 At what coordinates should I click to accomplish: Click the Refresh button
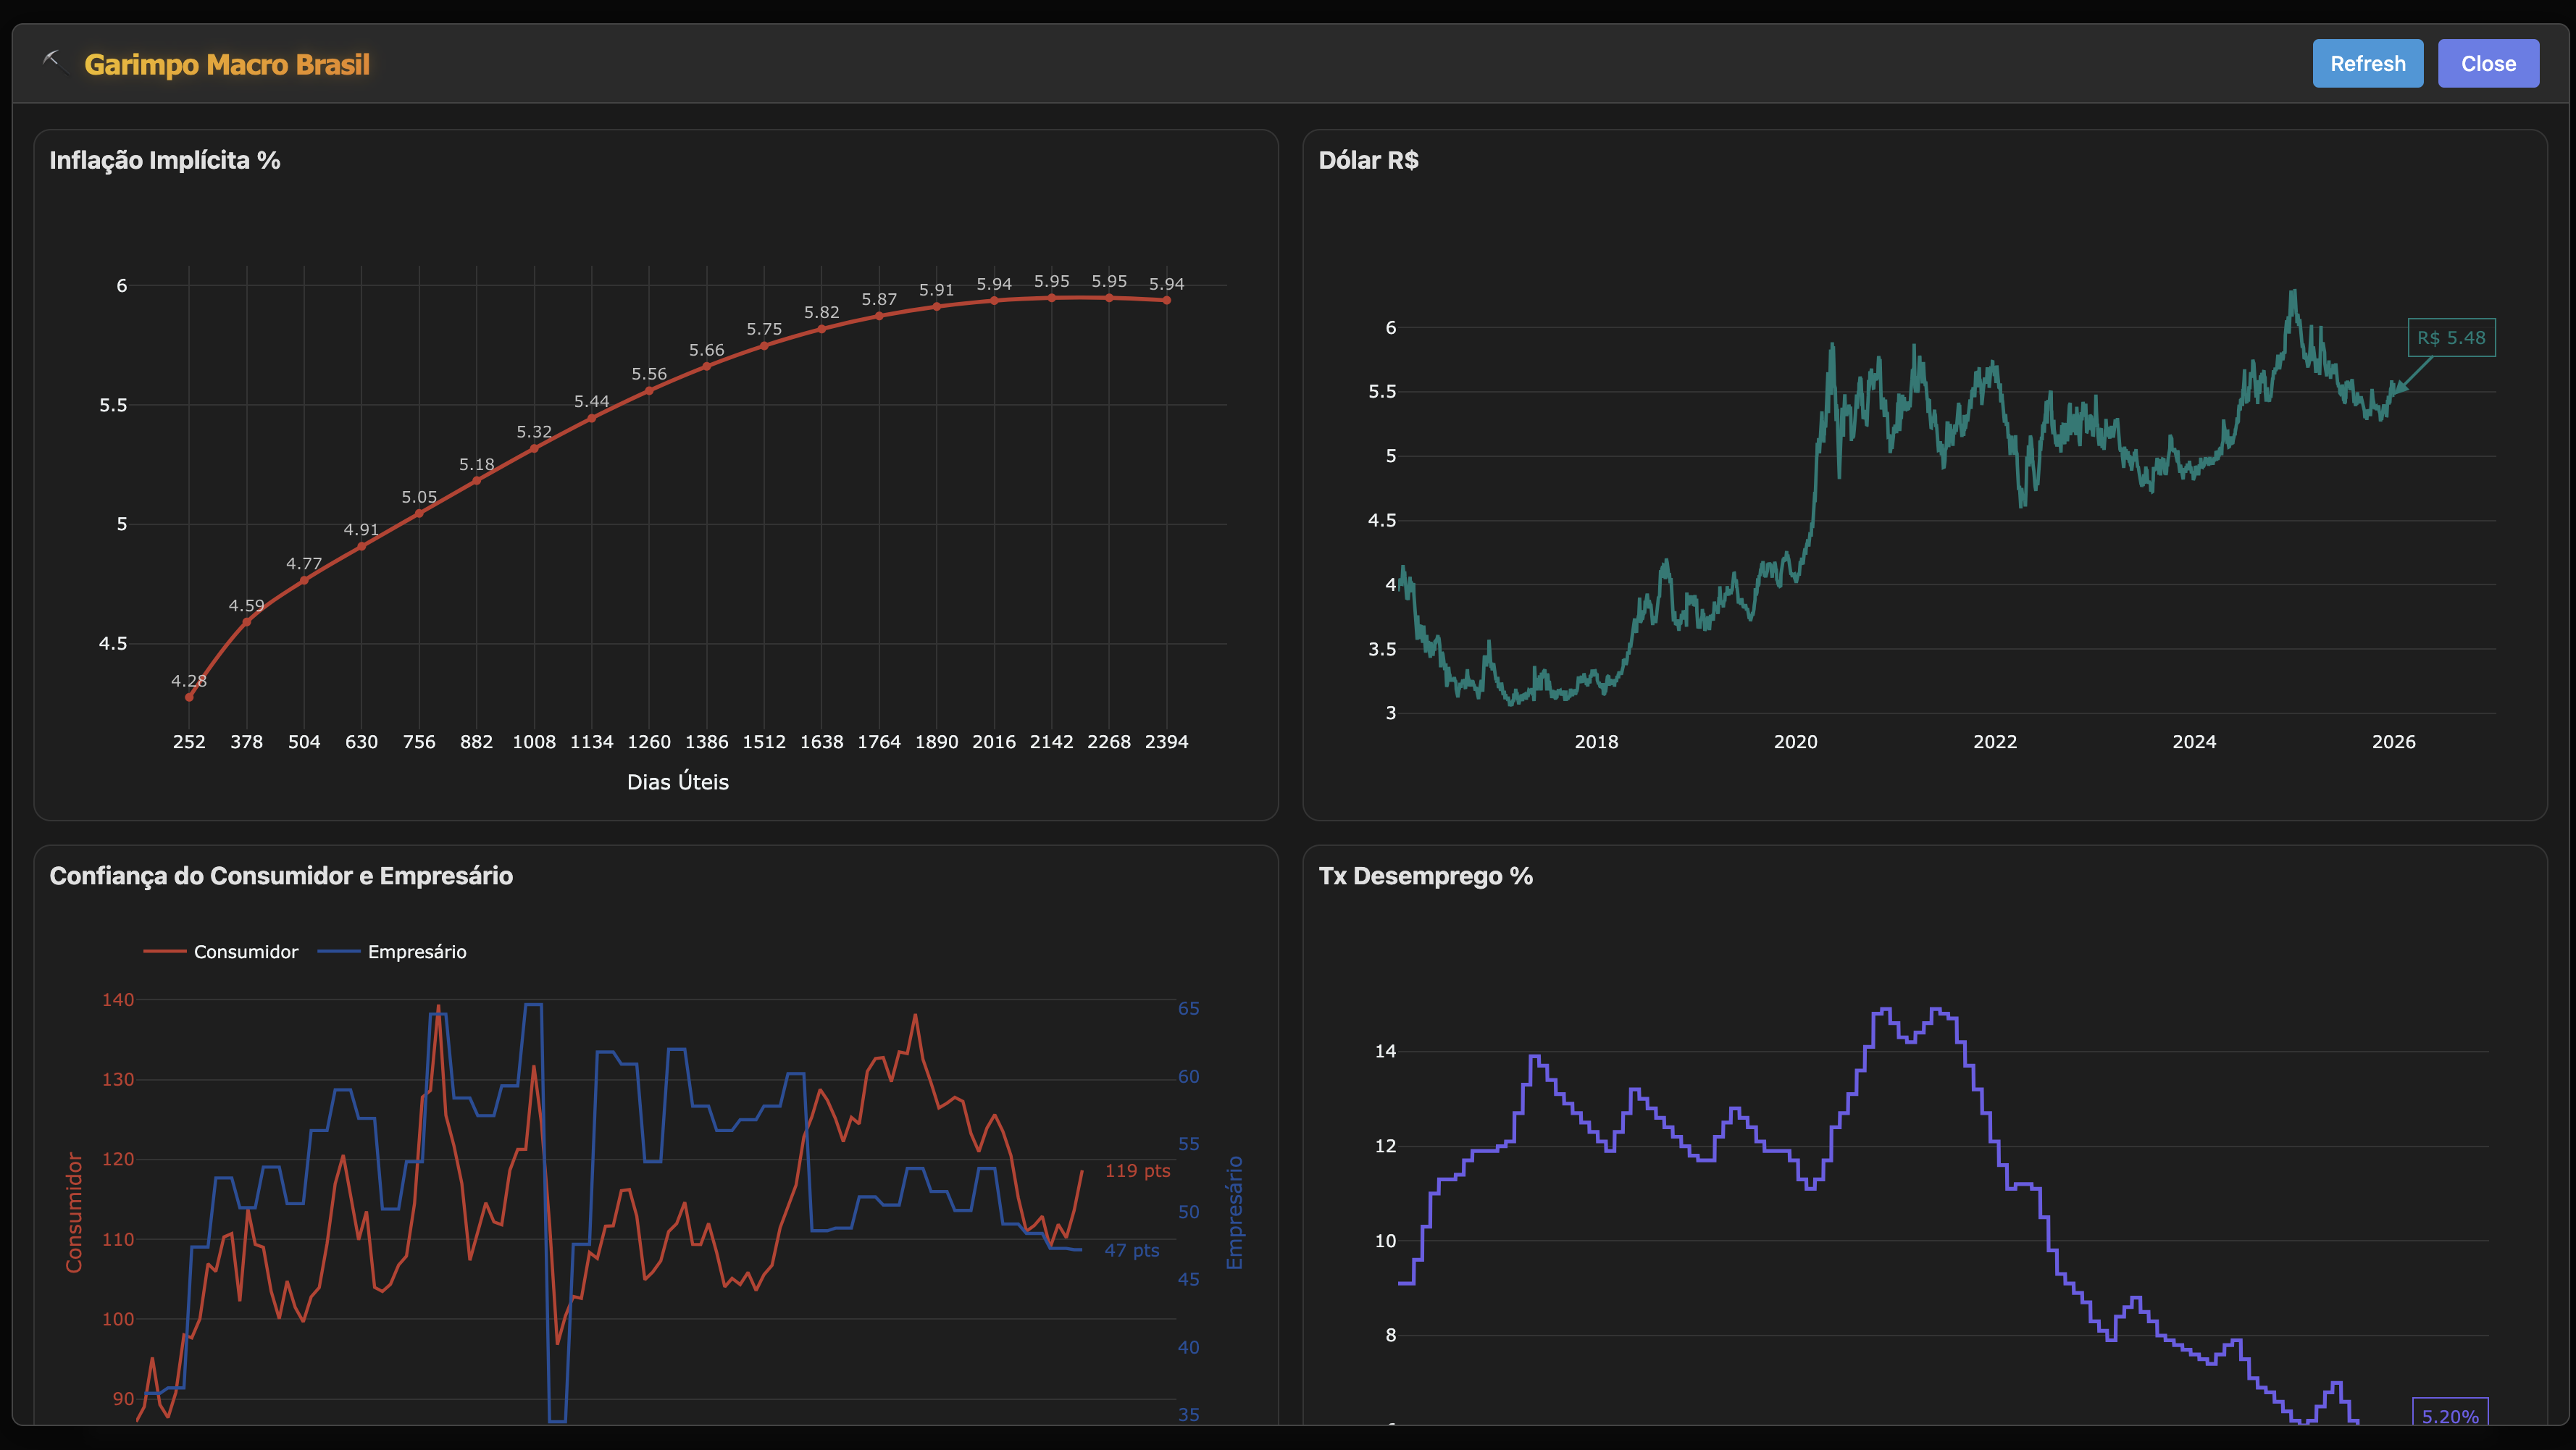click(2367, 64)
